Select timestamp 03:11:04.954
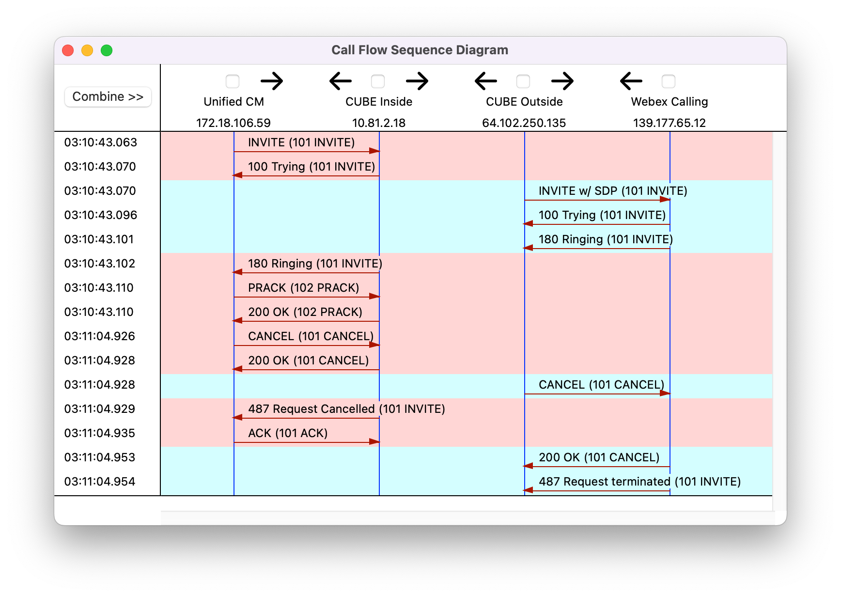Screen dimensions: 841x597 (100, 482)
